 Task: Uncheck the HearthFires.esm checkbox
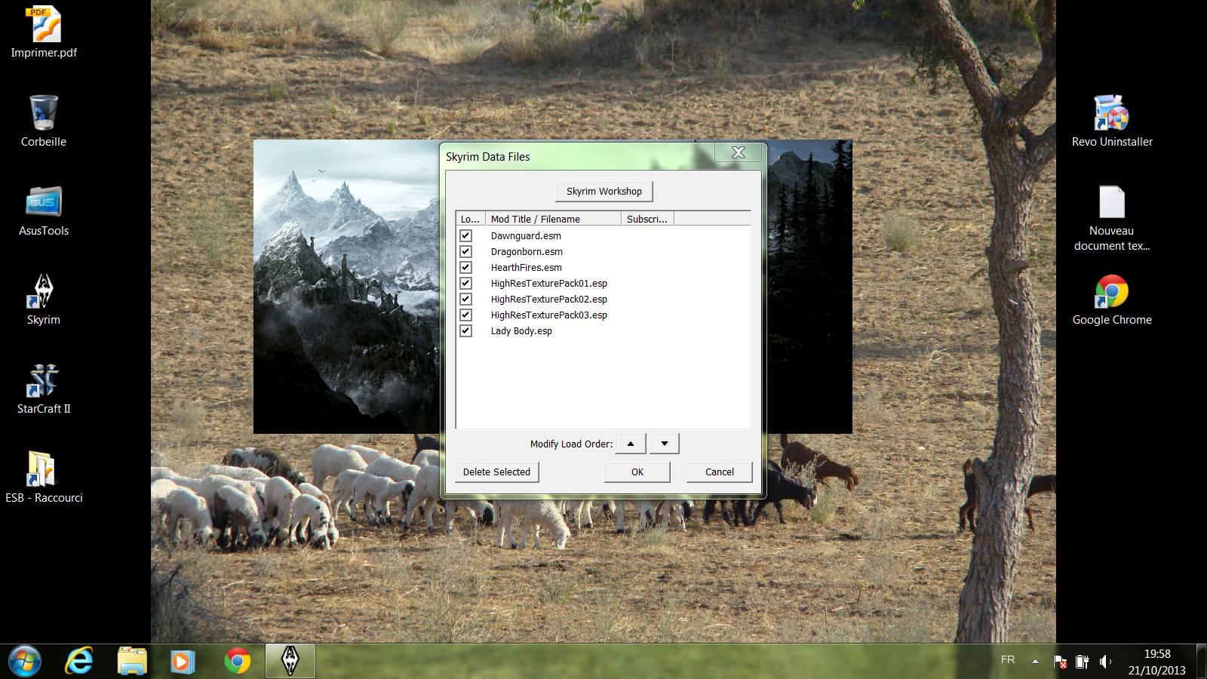tap(465, 267)
